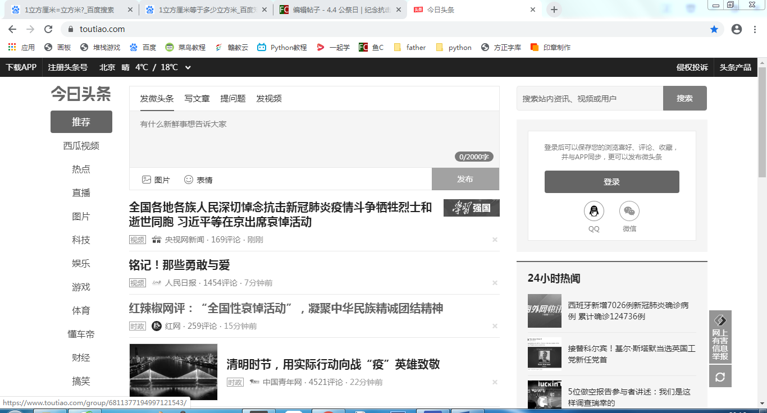Focus the 有什么新鲜事想告诉大家 text area
This screenshot has height=413, width=767.
click(x=314, y=139)
